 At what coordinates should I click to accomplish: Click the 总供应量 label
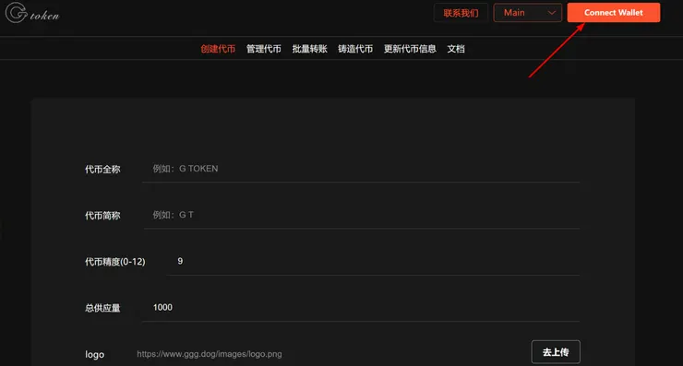102,308
